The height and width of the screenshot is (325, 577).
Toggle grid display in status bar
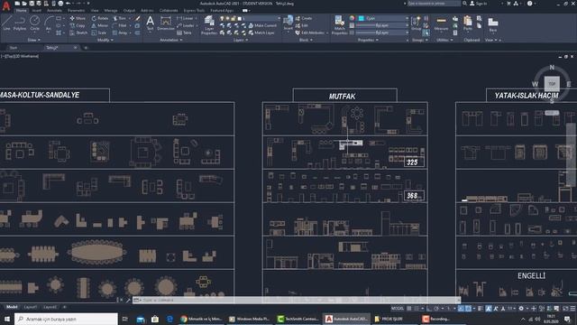(409, 309)
